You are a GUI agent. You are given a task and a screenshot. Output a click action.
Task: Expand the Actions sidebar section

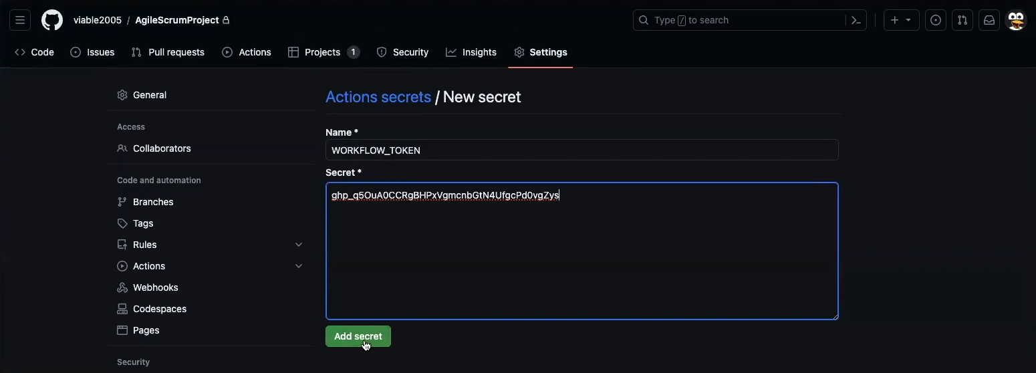tap(299, 266)
